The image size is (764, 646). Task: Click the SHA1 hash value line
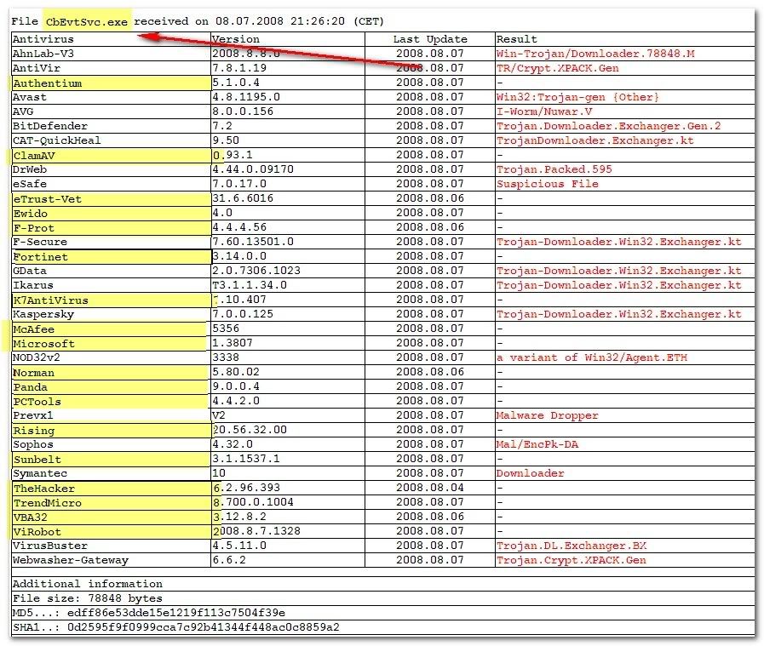click(175, 627)
